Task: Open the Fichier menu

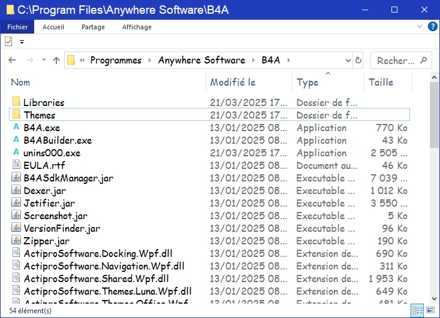Action: pyautogui.click(x=17, y=27)
